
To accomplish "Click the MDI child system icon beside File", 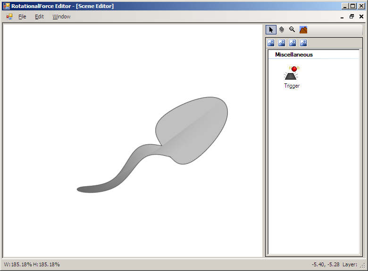I will pyautogui.click(x=9, y=16).
